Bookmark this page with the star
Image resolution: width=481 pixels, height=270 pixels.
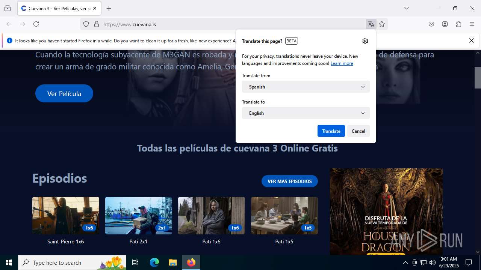point(382,24)
